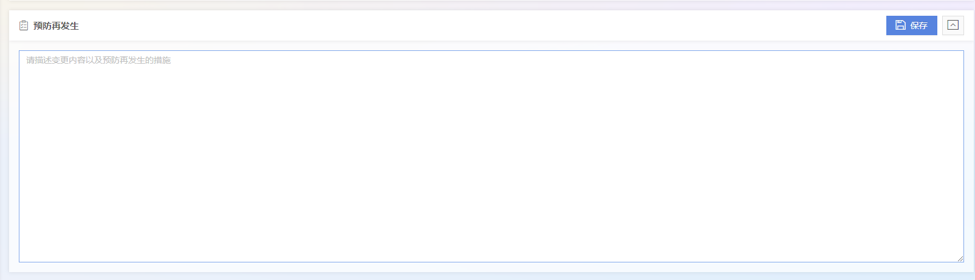Toggle section visibility with the top-right arrow box
Screen dimensions: 975x280
(x=953, y=25)
